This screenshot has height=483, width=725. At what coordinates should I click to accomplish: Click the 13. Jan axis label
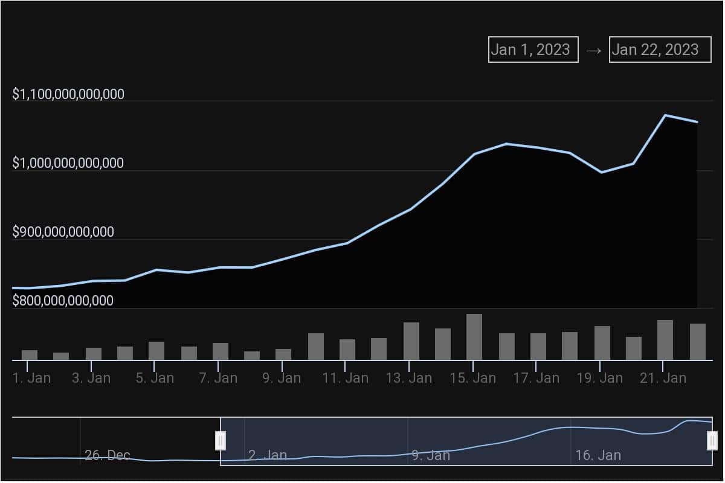point(409,379)
